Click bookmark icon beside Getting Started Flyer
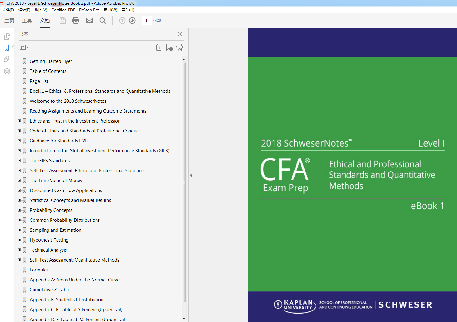Screen dimensions: 457x322 coord(25,61)
